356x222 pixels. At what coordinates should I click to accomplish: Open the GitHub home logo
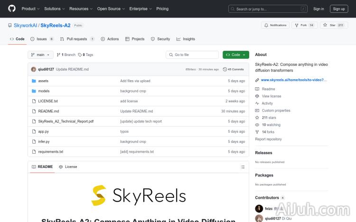[x=12, y=9]
